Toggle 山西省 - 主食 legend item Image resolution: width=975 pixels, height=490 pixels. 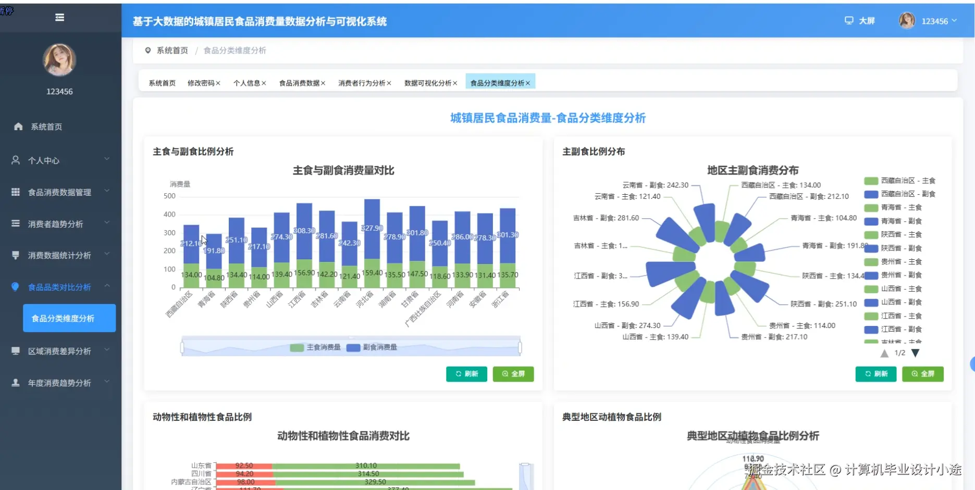click(893, 288)
